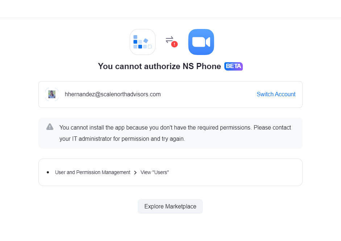This screenshot has height=241, width=341.
Task: Click the View "Users" permission text
Action: point(155,172)
